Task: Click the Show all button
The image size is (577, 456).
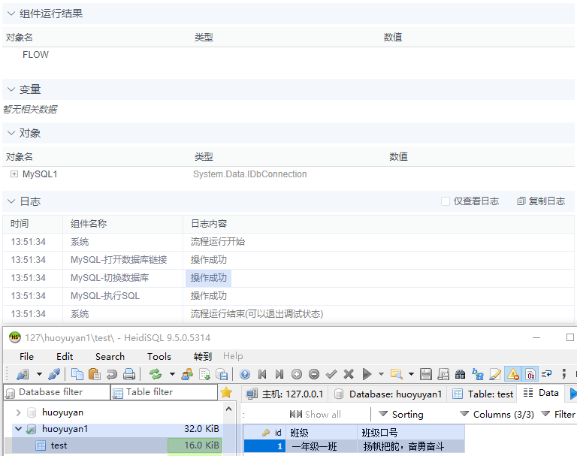Action: (316, 415)
